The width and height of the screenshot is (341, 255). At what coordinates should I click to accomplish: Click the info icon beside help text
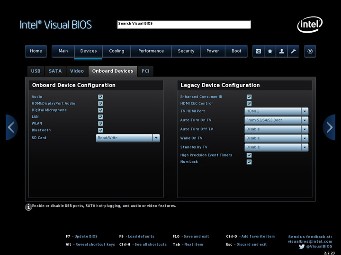coord(28,207)
